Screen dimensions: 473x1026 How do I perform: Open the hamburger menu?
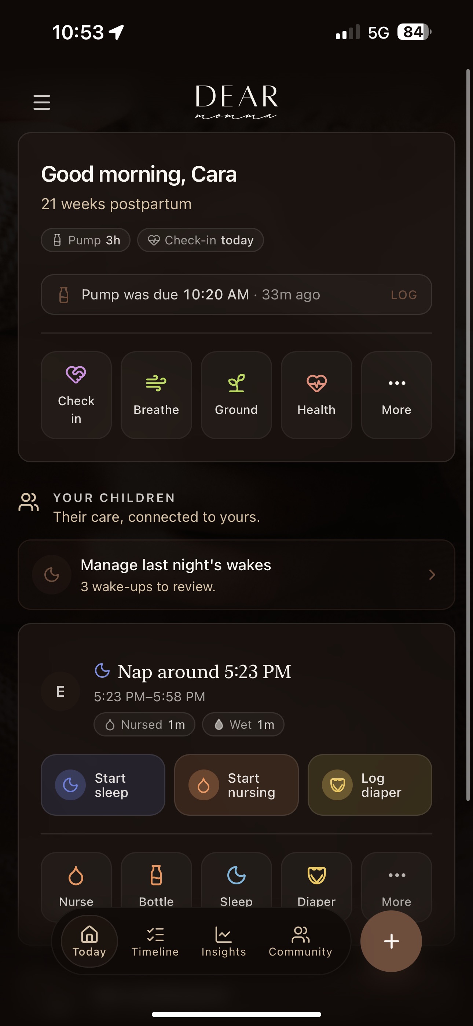coord(41,102)
